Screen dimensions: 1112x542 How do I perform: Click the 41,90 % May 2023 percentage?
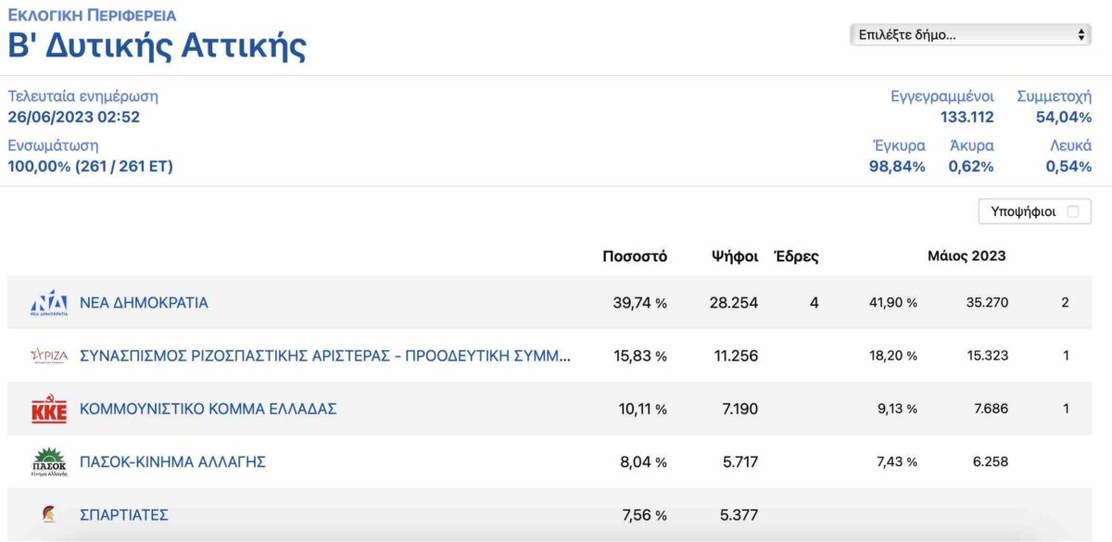pos(893,303)
